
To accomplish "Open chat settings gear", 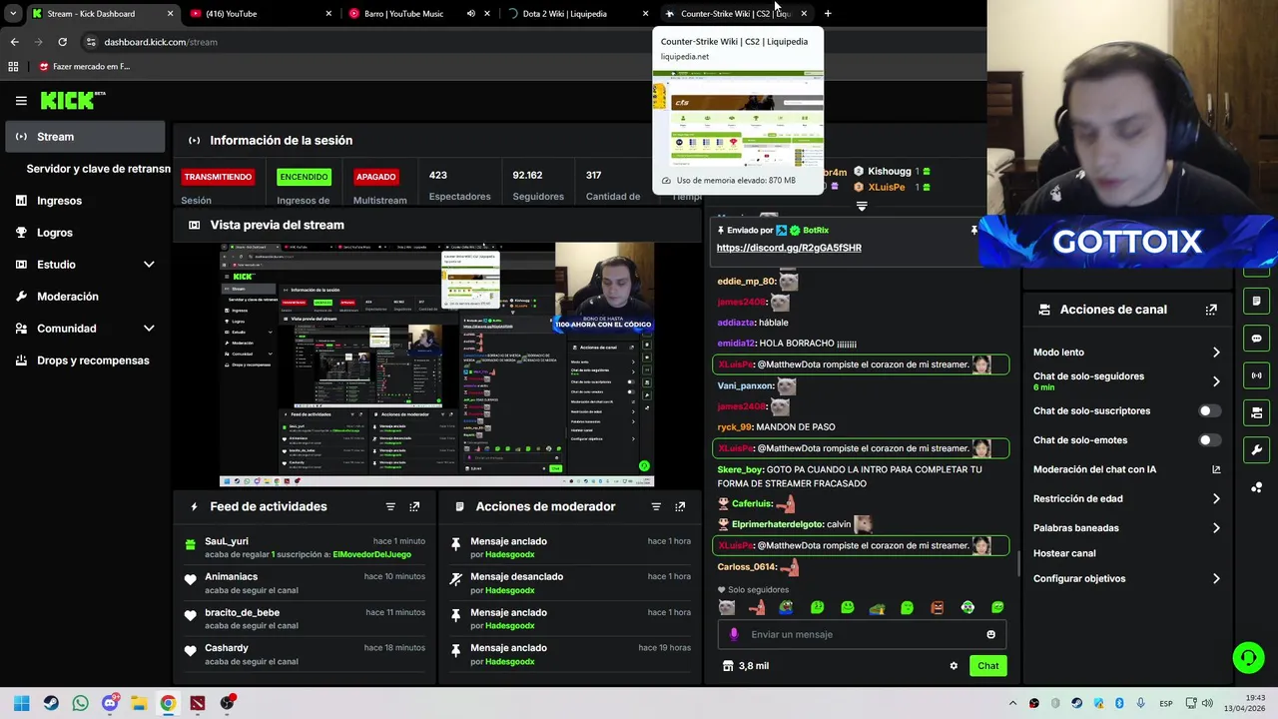I will [954, 666].
